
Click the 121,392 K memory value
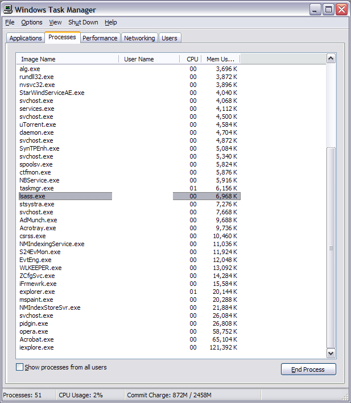coord(224,348)
